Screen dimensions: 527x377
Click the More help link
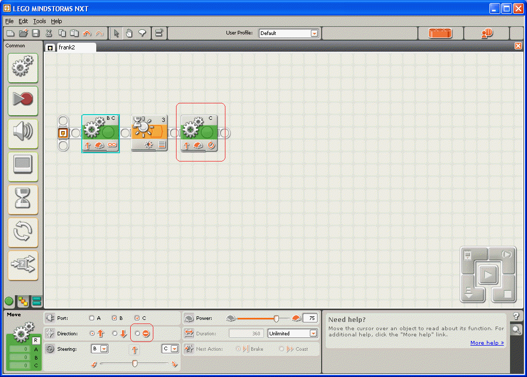(486, 343)
